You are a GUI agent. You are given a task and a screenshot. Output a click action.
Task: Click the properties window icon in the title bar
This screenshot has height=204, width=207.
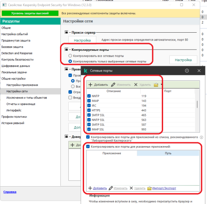click(x=5, y=5)
